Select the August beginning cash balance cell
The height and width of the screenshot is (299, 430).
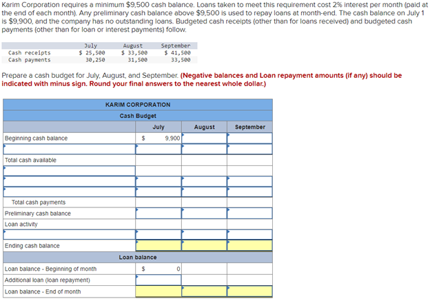204,138
